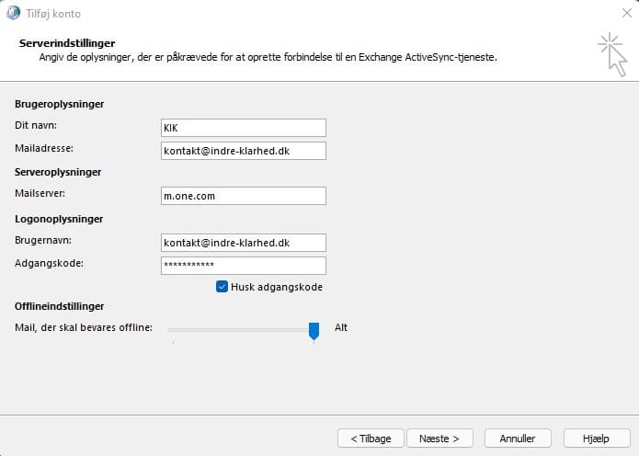The height and width of the screenshot is (456, 639).
Task: Click the sparkle cursor icon in the header
Action: pos(610,53)
